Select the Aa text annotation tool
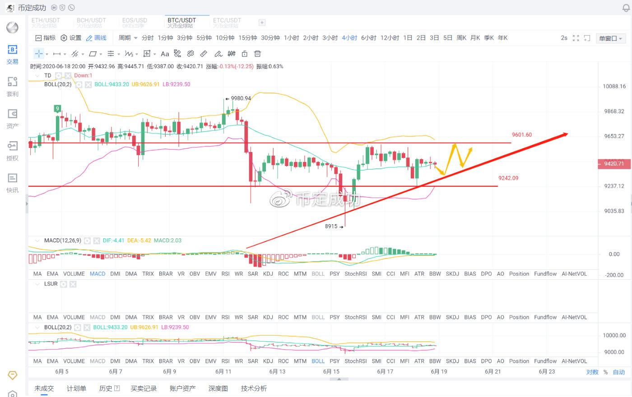 coord(165,54)
